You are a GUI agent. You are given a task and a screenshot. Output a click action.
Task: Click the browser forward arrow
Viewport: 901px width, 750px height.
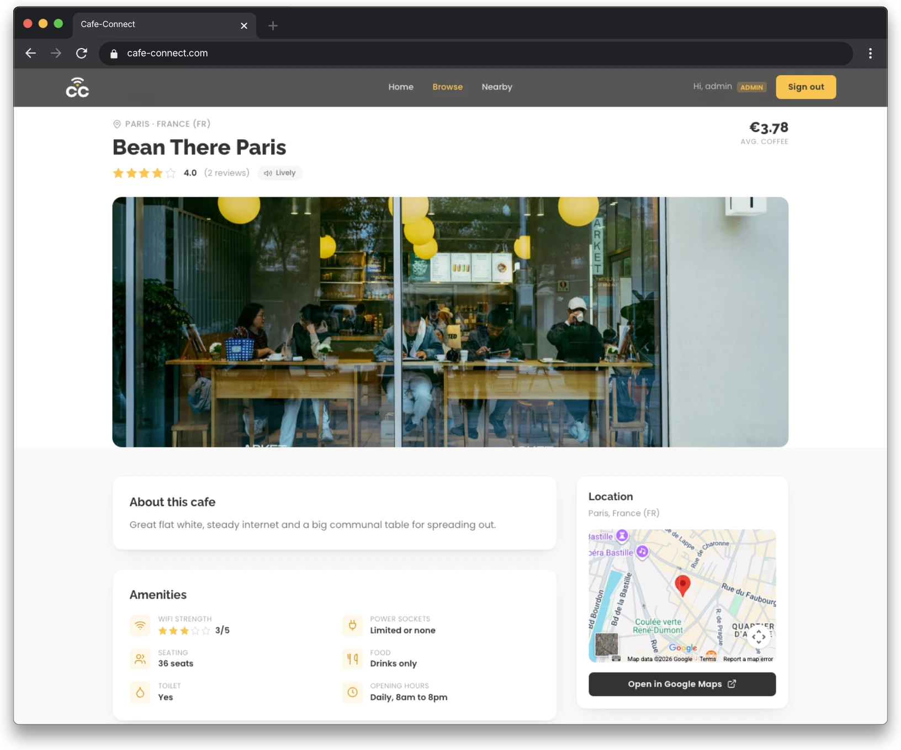56,53
